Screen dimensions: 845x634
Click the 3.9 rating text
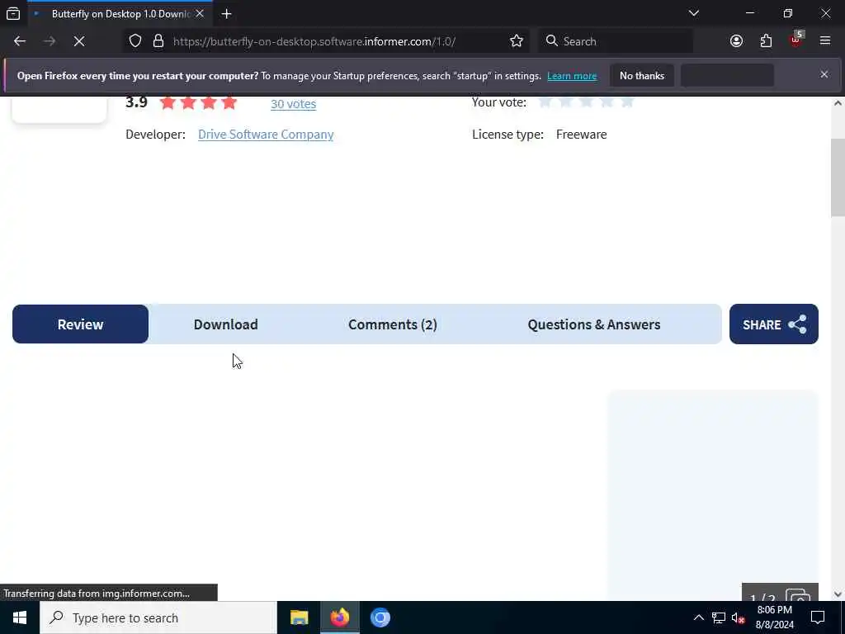coord(136,102)
